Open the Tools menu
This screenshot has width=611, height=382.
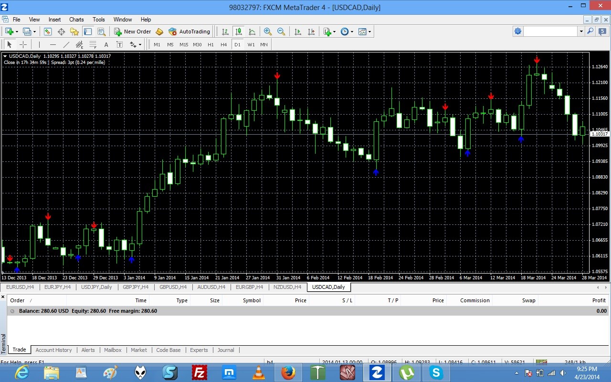(x=99, y=20)
